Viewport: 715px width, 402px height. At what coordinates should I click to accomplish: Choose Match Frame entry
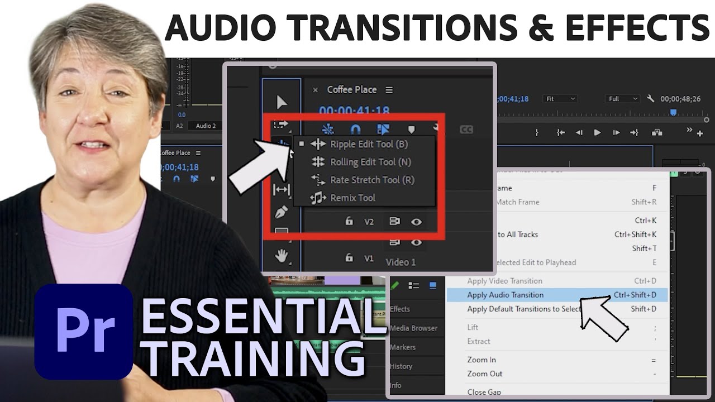click(x=557, y=202)
